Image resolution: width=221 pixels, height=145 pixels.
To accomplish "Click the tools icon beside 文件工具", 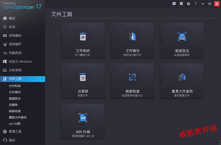I will [5, 79].
